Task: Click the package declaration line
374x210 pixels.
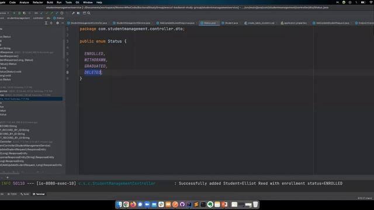Action: point(132,29)
